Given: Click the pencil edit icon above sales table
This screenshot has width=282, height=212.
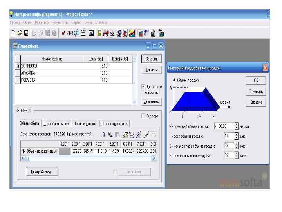Looking at the screenshot, I should (146, 135).
